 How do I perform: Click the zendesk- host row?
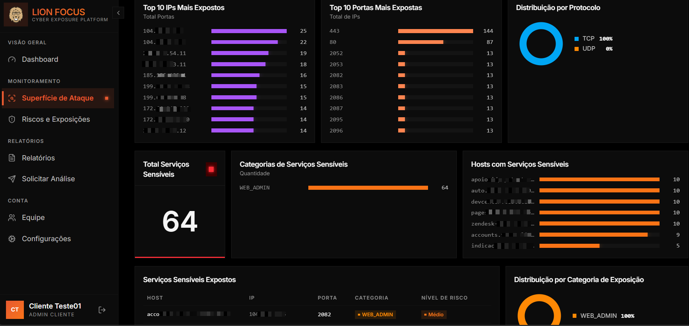(x=575, y=224)
